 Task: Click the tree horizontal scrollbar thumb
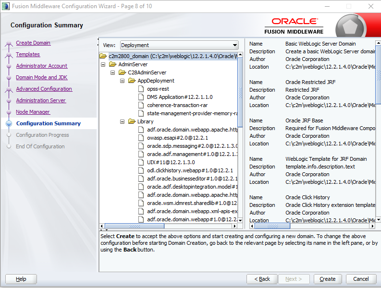[x=135, y=226]
